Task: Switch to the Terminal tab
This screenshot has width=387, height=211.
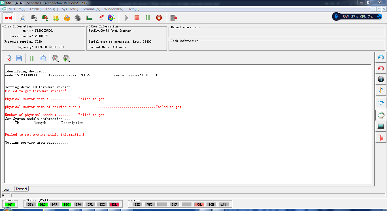Action: pos(21,189)
